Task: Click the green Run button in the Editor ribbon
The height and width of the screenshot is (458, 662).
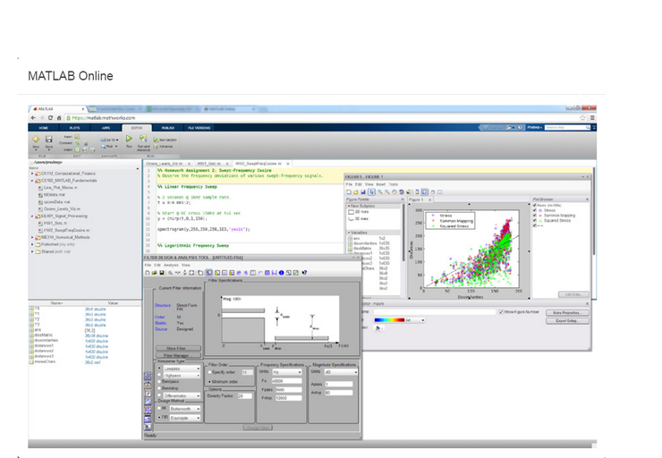Action: tap(129, 139)
